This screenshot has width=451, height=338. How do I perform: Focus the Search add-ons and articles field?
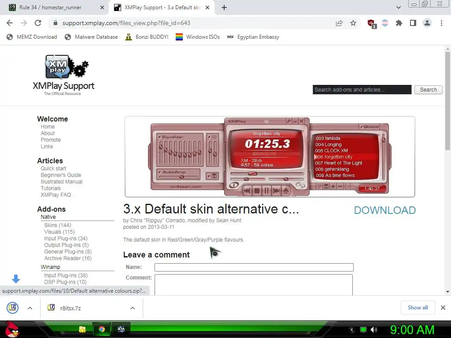coord(362,90)
